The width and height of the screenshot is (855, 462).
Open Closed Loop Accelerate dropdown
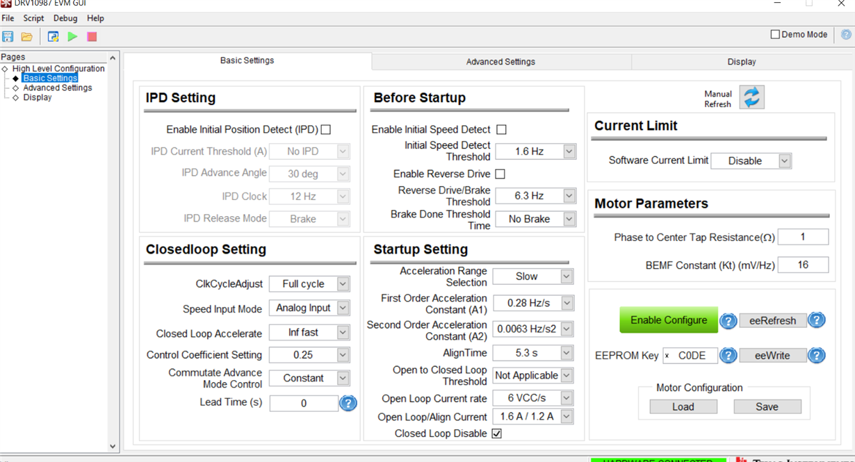309,333
